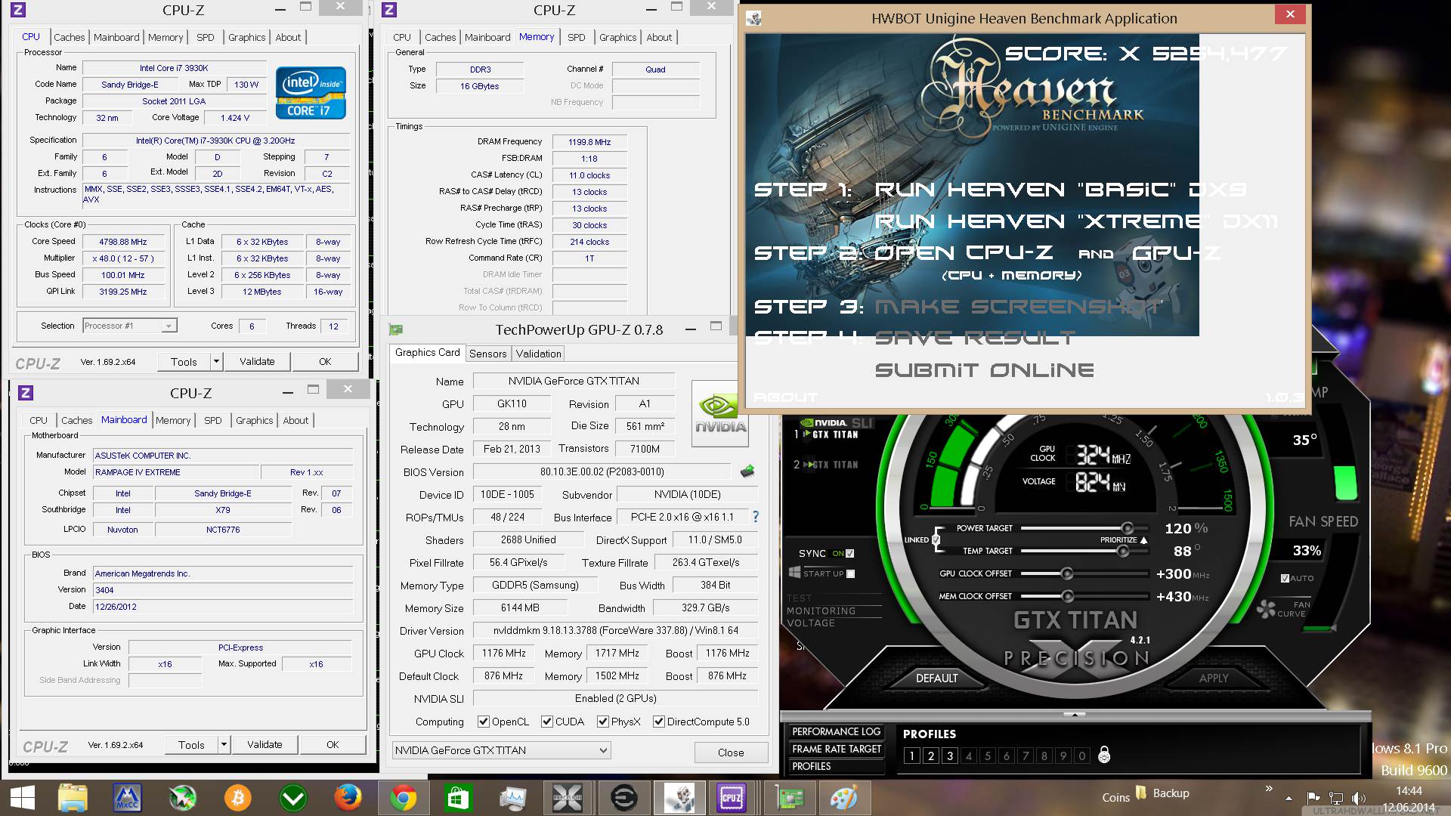Launch Chrome from taskbar
Viewport: 1451px width, 816px height.
403,798
